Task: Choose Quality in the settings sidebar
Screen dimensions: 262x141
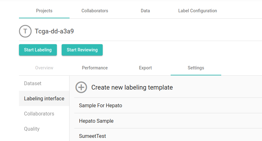Action: [x=32, y=129]
